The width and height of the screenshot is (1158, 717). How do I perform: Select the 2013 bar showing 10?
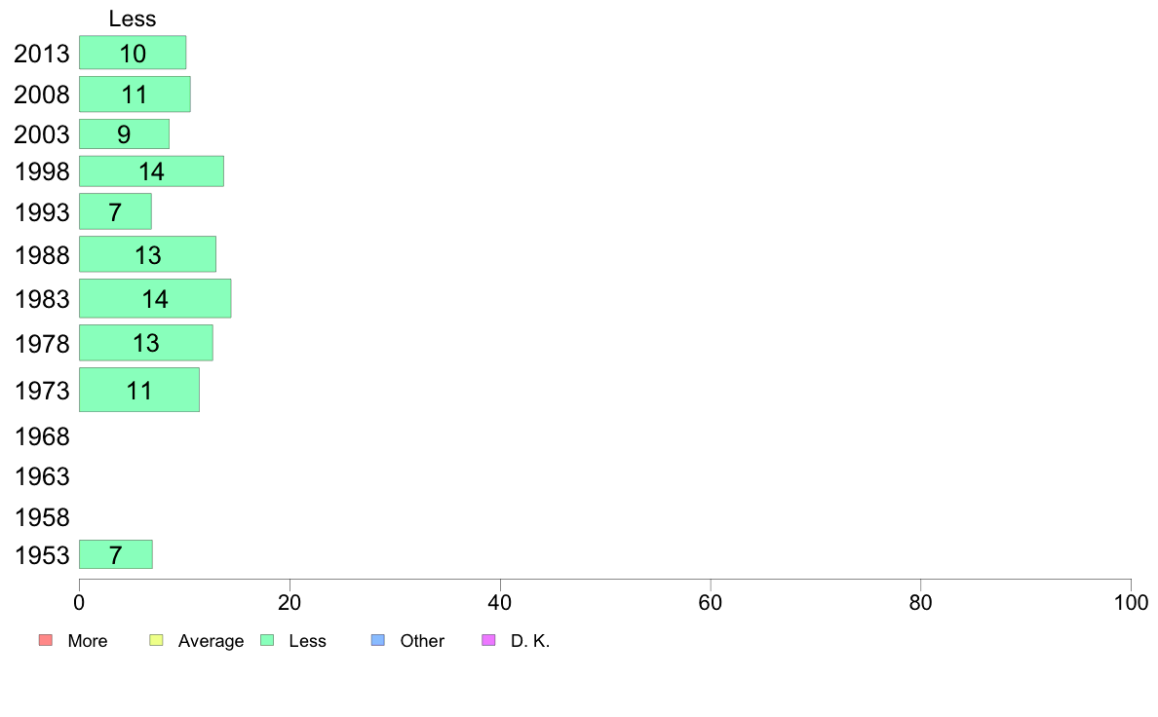point(133,53)
